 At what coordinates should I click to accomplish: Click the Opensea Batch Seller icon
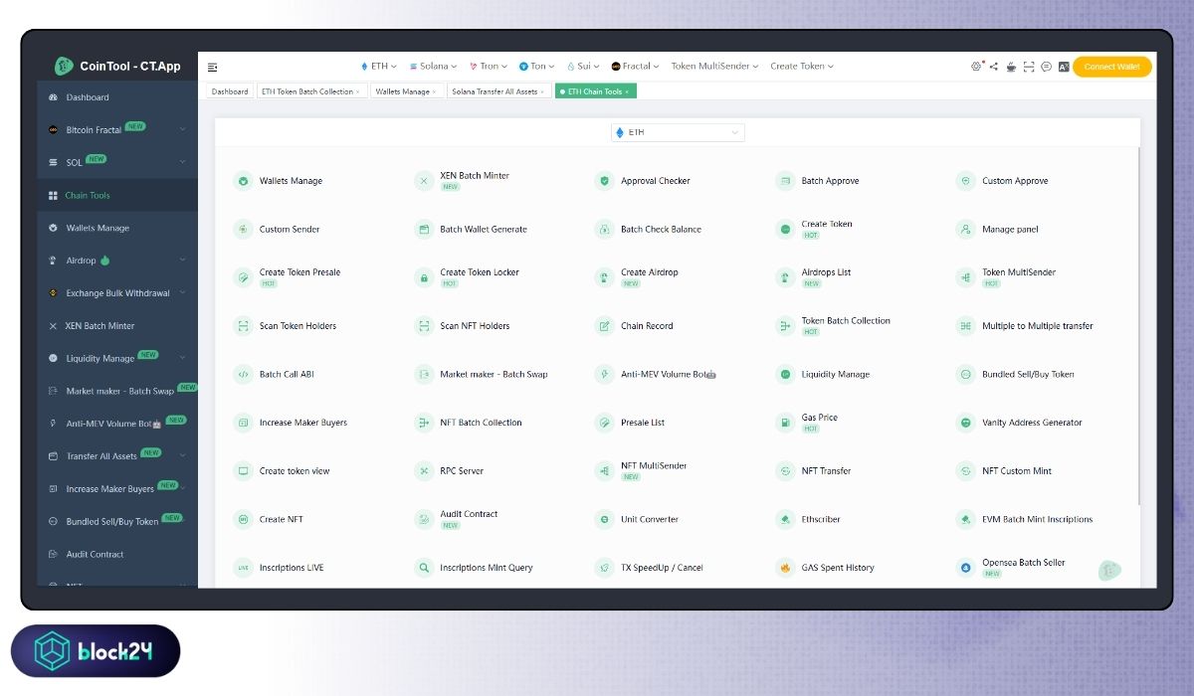pos(965,568)
